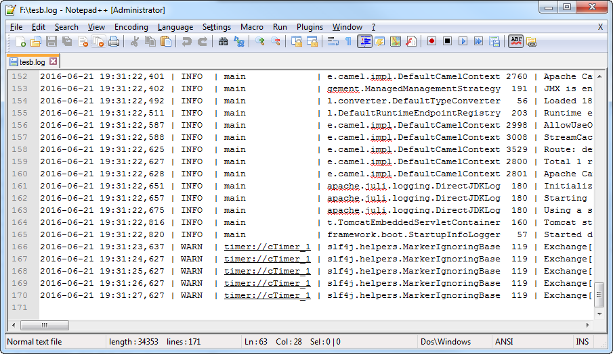
Task: Close the tesb.log tab with X
Action: pyautogui.click(x=54, y=61)
